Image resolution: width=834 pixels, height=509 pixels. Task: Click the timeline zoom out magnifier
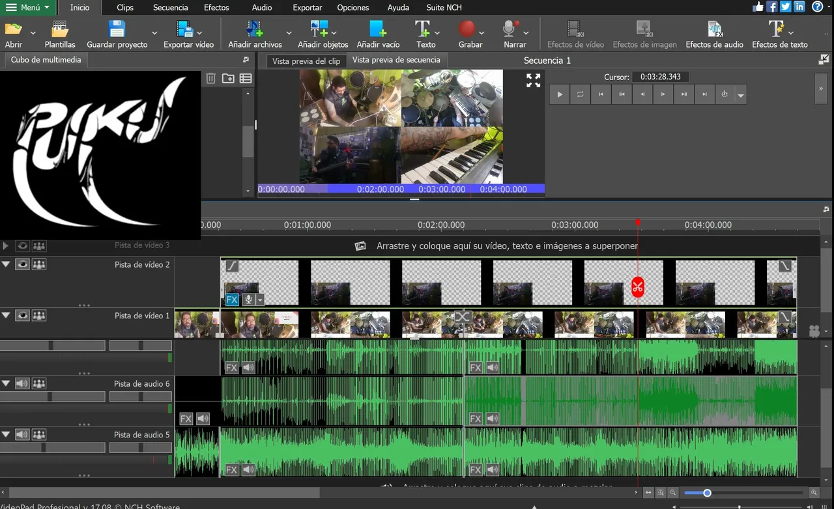coord(673,493)
